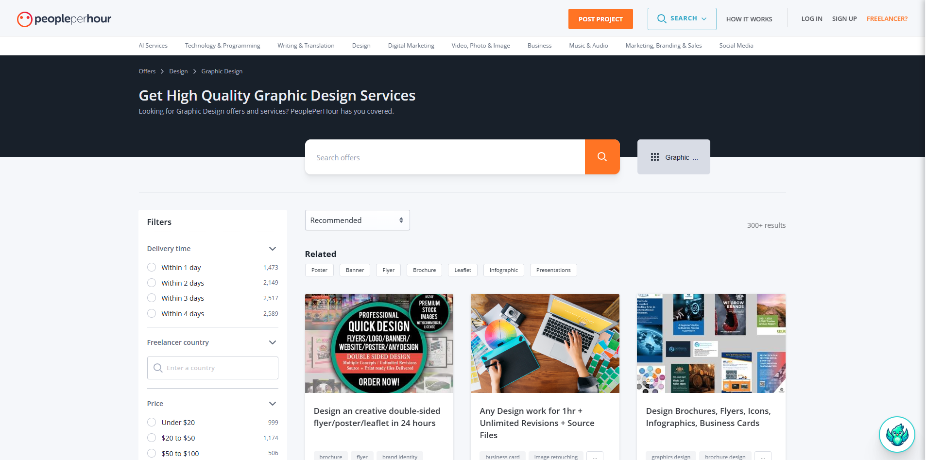This screenshot has width=926, height=460.
Task: Focus the Enter a country field
Action: click(x=213, y=368)
